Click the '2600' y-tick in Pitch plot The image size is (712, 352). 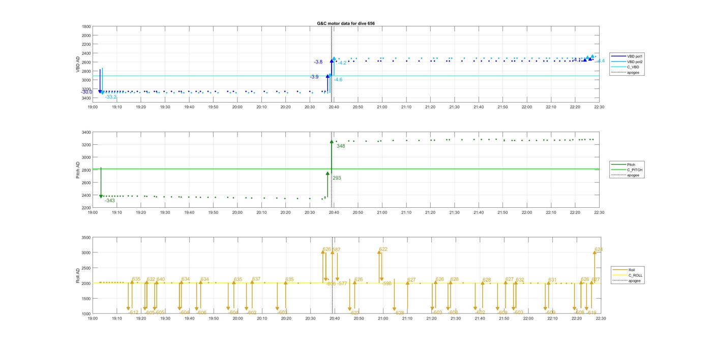(x=86, y=183)
